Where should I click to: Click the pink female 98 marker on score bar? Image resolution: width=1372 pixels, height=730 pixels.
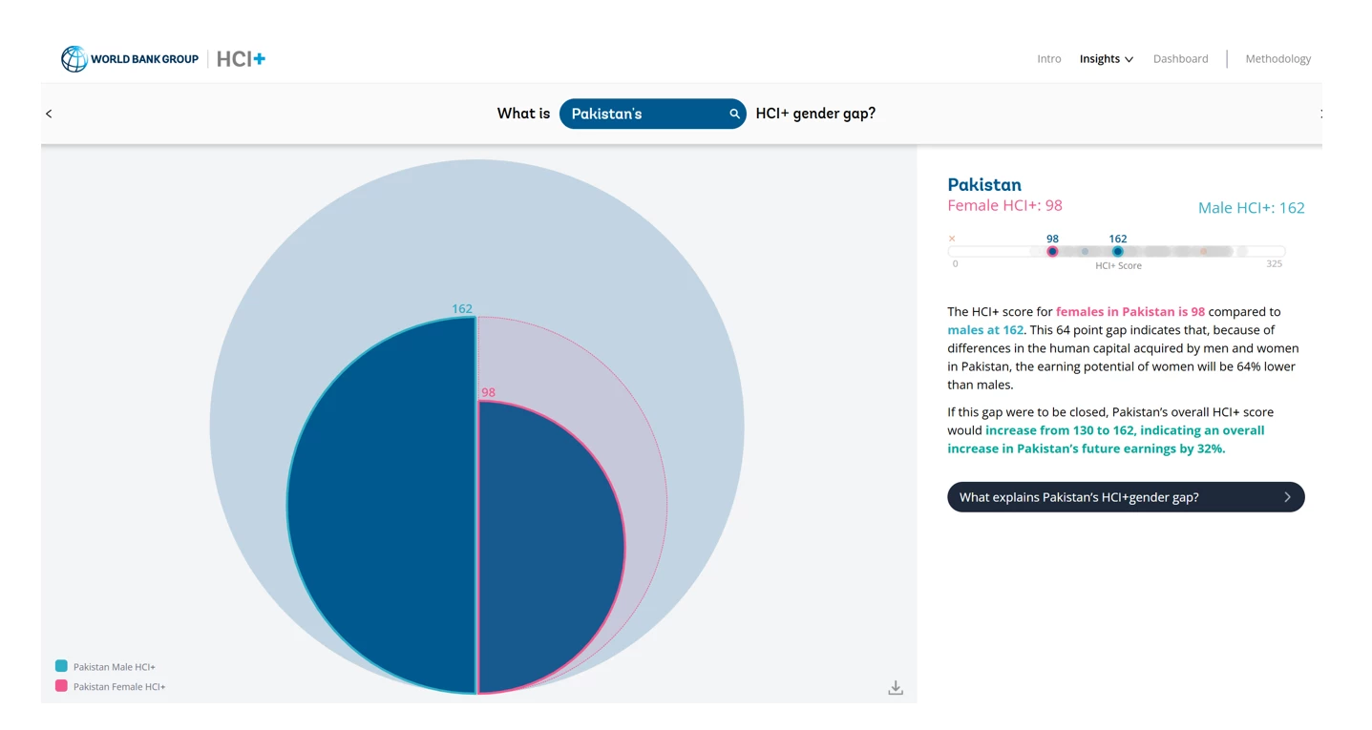(x=1052, y=252)
